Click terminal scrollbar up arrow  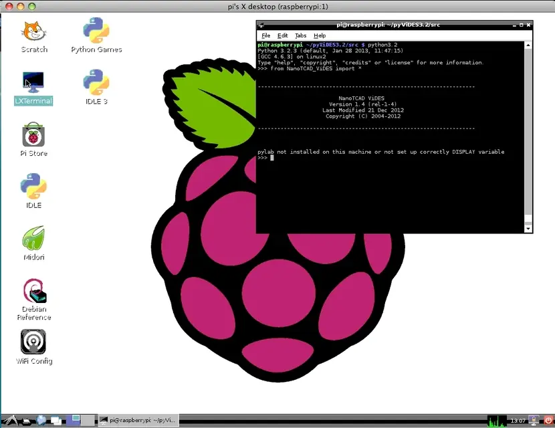pyautogui.click(x=528, y=45)
